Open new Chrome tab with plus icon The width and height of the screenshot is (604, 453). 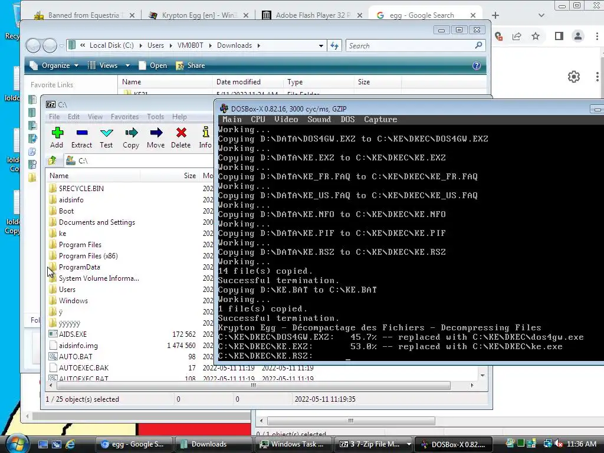point(495,15)
